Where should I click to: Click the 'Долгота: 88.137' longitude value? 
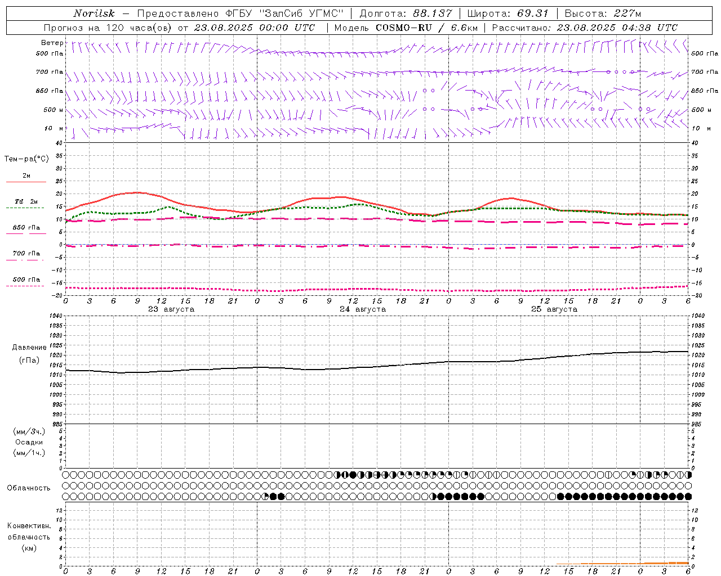(x=406, y=13)
